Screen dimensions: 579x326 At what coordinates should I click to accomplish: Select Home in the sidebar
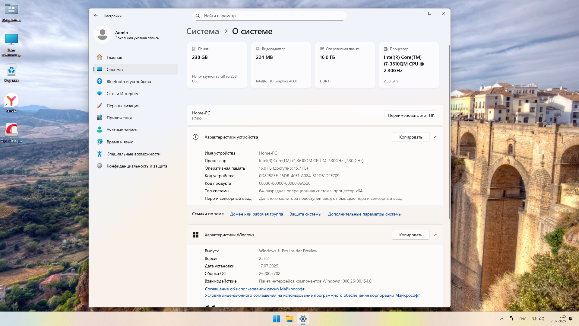pos(114,57)
